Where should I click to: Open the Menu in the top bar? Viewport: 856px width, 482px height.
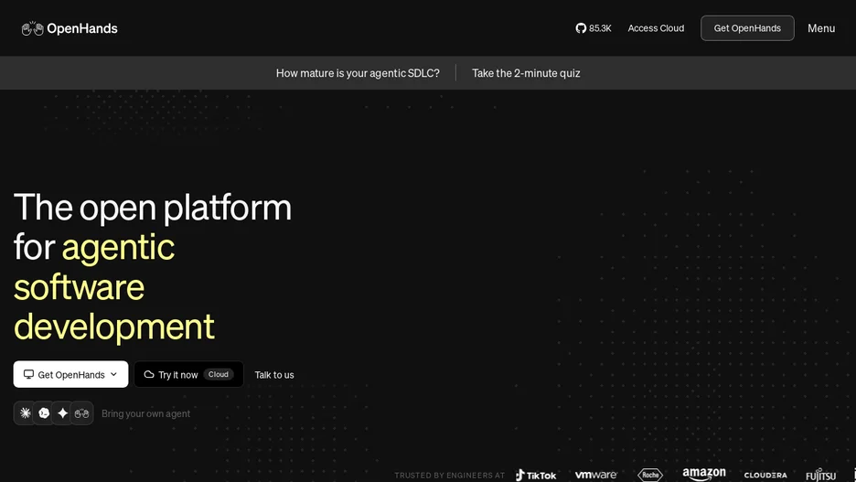click(821, 28)
